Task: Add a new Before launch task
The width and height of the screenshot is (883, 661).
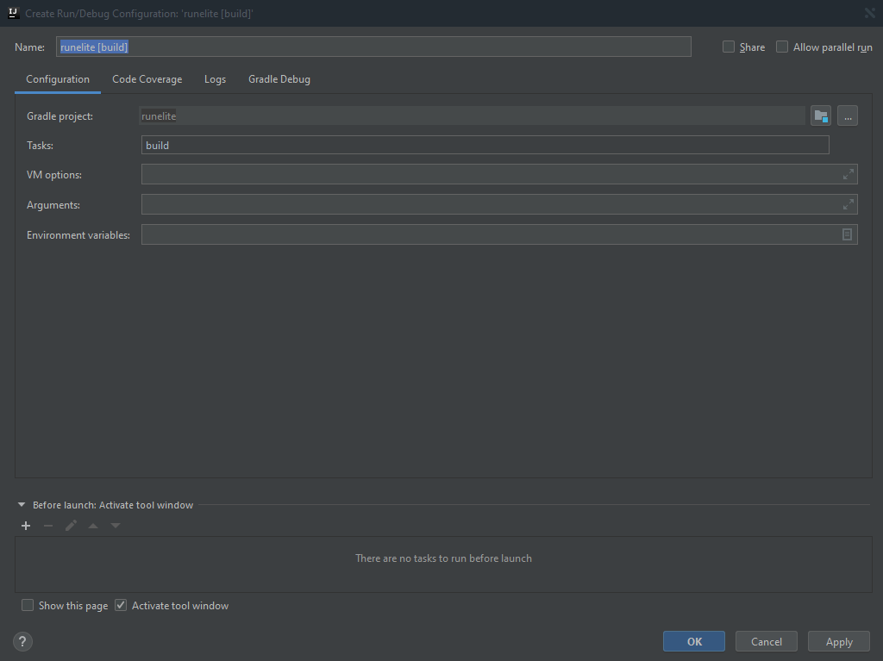Action: pyautogui.click(x=25, y=525)
